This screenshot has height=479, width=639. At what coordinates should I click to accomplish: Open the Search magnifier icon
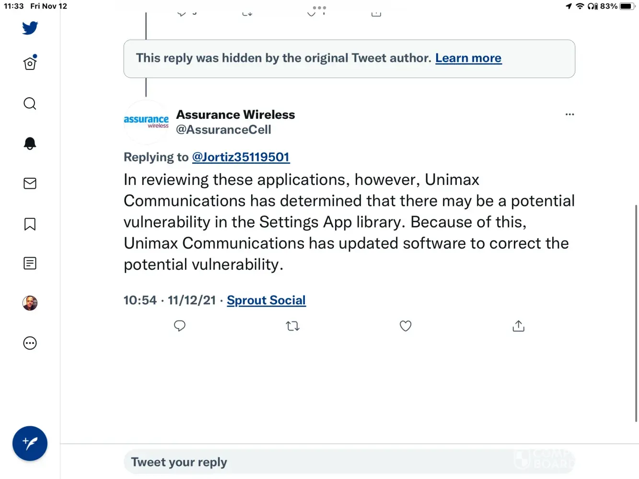[x=30, y=103]
